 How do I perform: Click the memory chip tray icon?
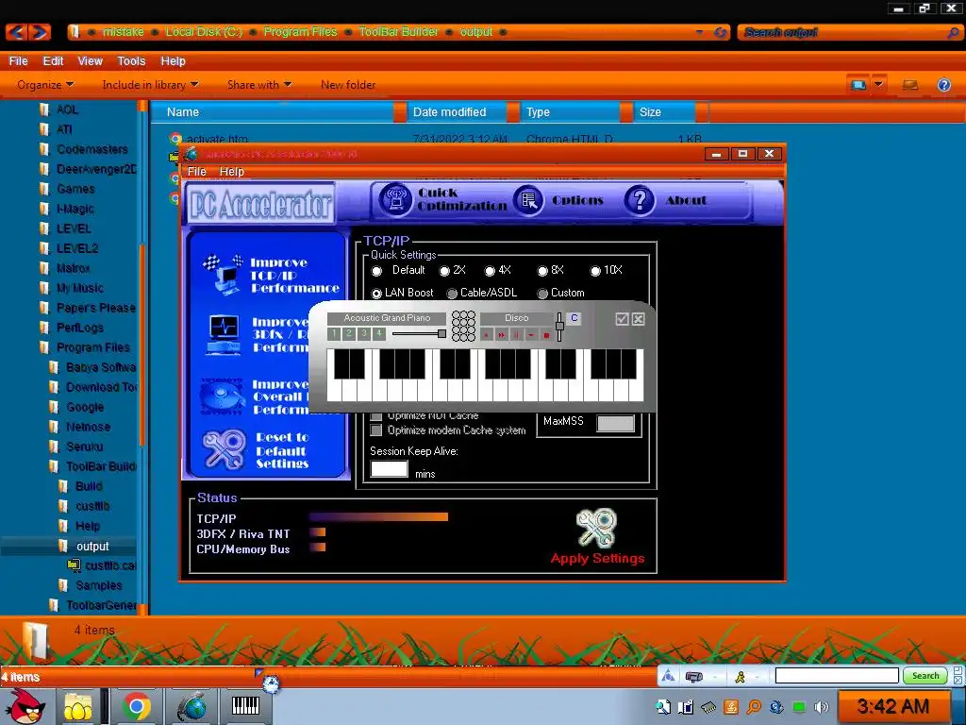708,708
